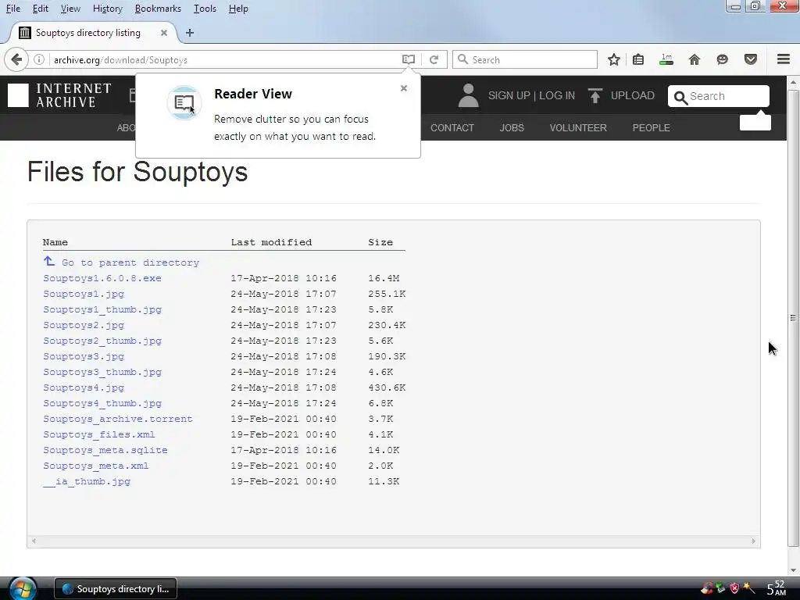Click the parent directory up-arrow icon
Image resolution: width=800 pixels, height=600 pixels.
[x=49, y=261]
